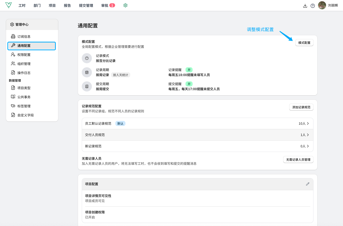
Task: Expand the 交付人员规范 row arrow
Action: [308, 135]
